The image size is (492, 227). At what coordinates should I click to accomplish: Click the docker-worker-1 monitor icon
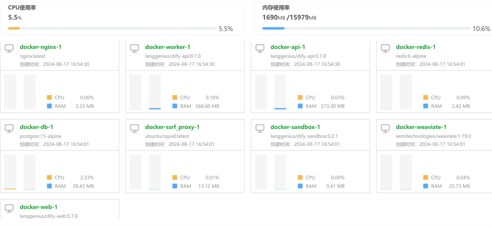click(135, 48)
